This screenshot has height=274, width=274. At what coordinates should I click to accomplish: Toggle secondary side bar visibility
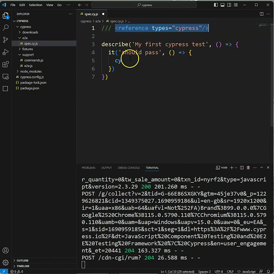pyautogui.click(x=229, y=5)
